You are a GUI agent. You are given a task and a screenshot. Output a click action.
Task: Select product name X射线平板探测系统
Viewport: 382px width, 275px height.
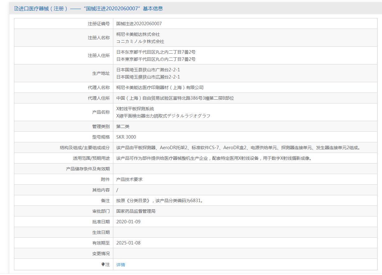click(135, 109)
